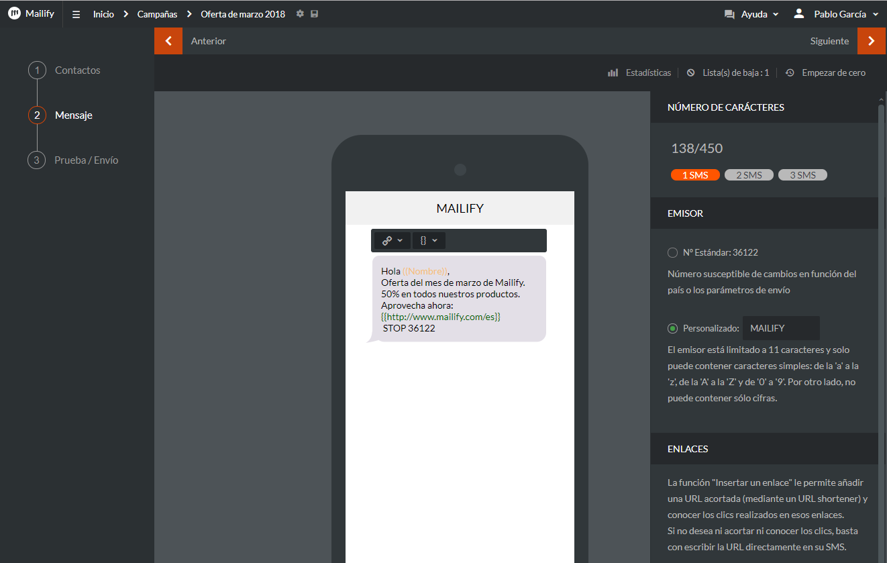Click the {{Nombre}} variable in message
This screenshot has height=563, width=887.
click(x=425, y=271)
